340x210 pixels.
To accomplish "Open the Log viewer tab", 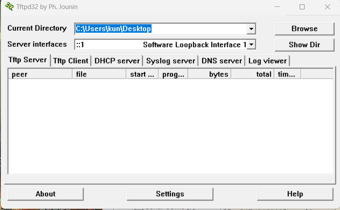I will tap(268, 61).
